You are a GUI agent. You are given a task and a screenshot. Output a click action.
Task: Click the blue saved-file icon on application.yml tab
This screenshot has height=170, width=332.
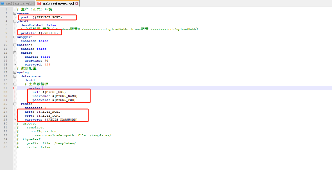click(3, 4)
